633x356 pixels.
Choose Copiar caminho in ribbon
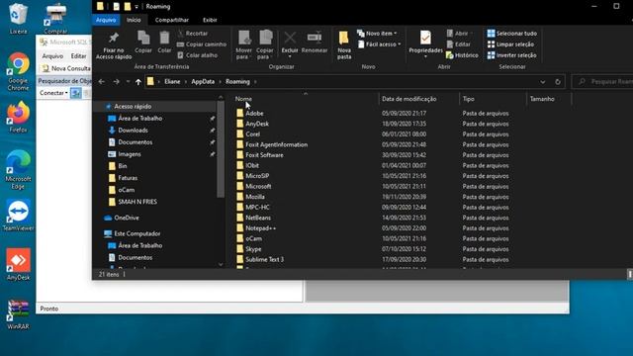(x=202, y=44)
